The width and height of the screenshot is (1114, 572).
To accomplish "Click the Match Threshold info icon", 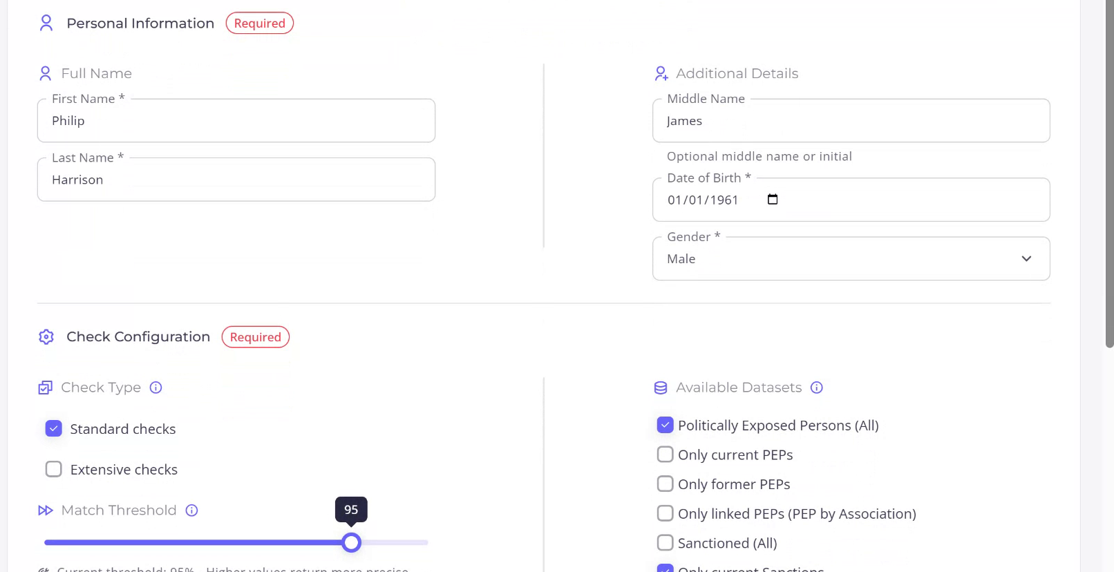I will tap(192, 511).
